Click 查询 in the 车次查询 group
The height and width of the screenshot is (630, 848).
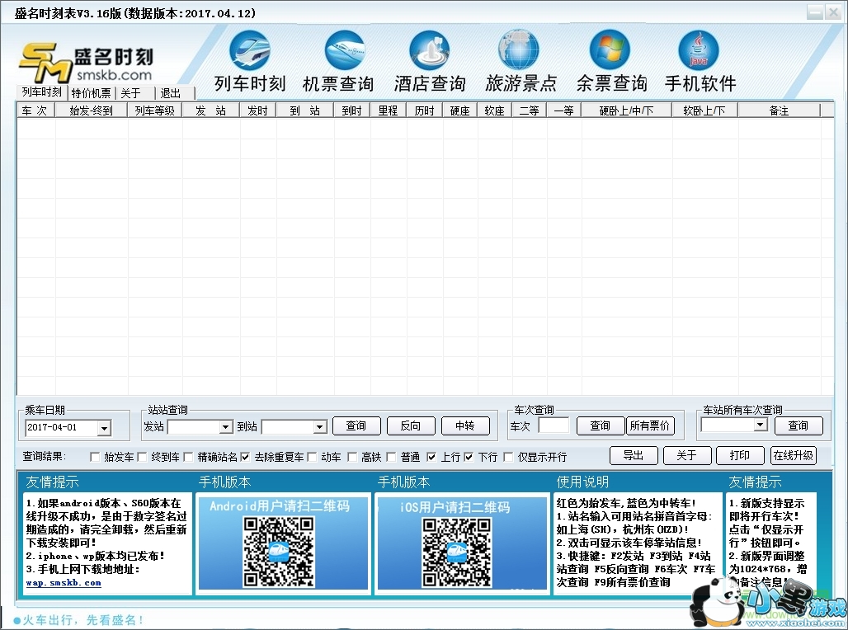pos(601,425)
